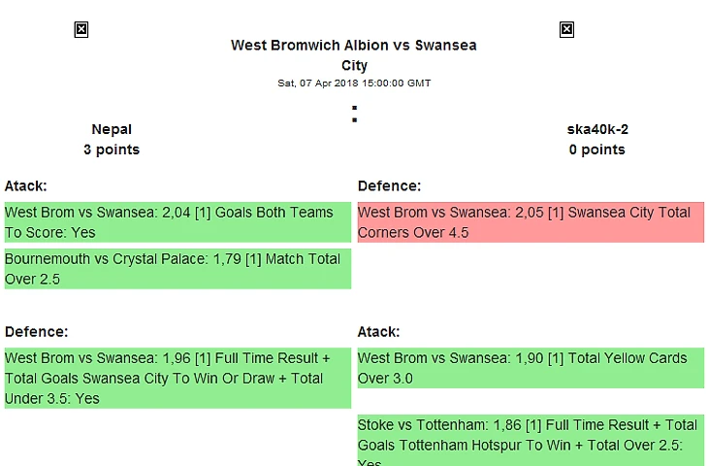This screenshot has width=708, height=466.
Task: Select the Bournemouth vs Crystal Palace bet
Action: [x=177, y=269]
